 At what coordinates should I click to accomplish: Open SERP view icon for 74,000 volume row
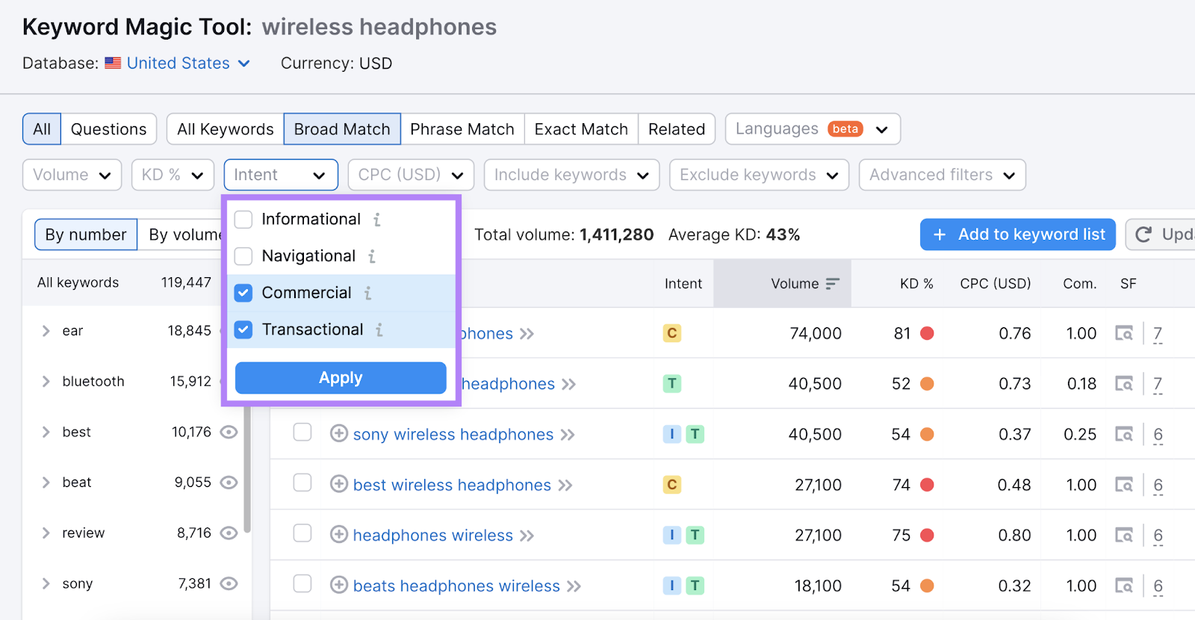[x=1124, y=333]
